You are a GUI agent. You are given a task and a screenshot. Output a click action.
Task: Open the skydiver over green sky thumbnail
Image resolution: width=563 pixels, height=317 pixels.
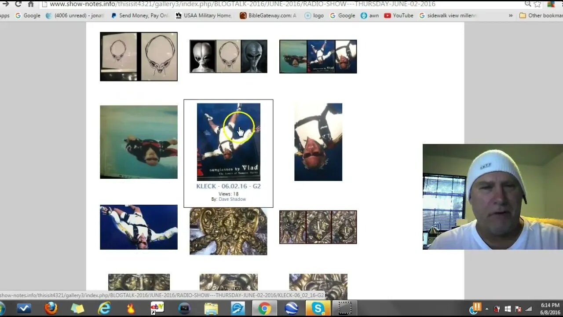139,142
